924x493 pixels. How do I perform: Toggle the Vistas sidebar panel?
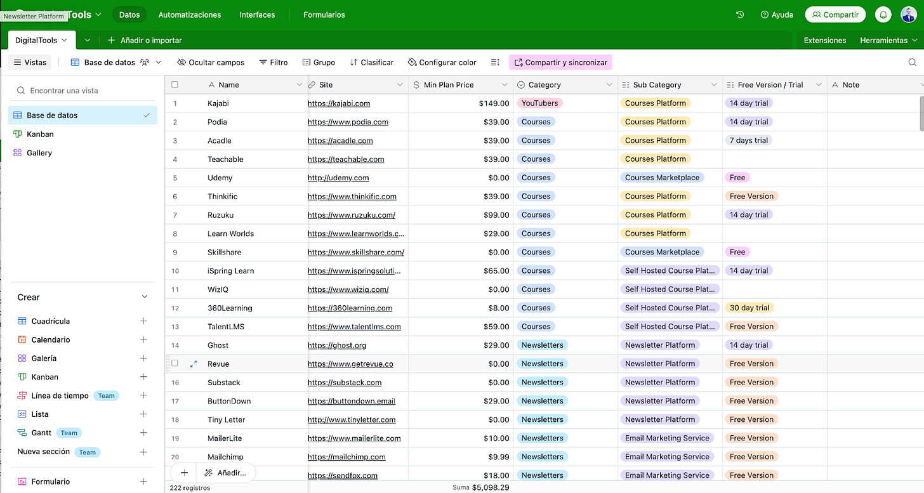30,62
